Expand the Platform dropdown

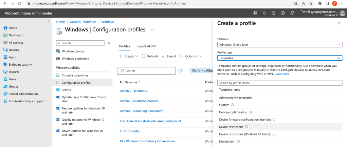point(279,45)
